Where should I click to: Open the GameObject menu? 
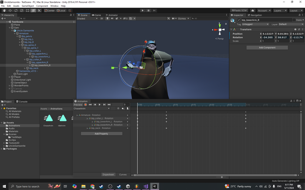(28, 6)
